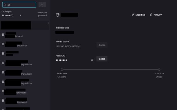The image size is (177, 110).
Task: Open the Nome (A-Z) sort dropdown
Action: tap(12, 15)
